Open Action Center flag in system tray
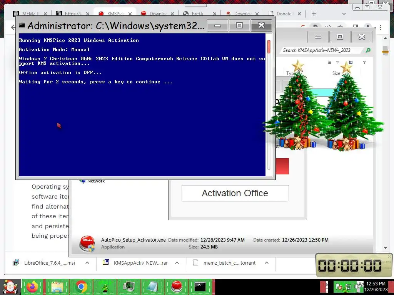Image resolution: width=394 pixels, height=295 pixels. tap(339, 287)
